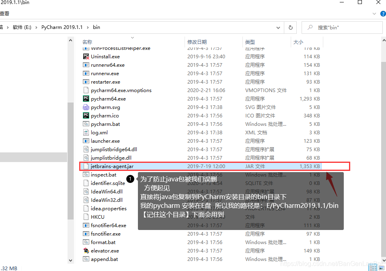Click the log.xml document icon
This screenshot has height=271, width=386.
point(86,132)
